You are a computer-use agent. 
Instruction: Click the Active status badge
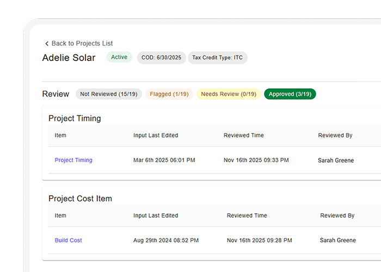pos(119,57)
